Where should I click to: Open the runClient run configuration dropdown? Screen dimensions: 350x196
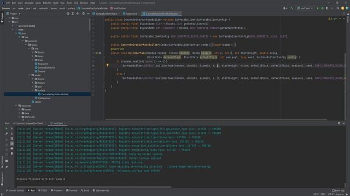tap(305, 8)
